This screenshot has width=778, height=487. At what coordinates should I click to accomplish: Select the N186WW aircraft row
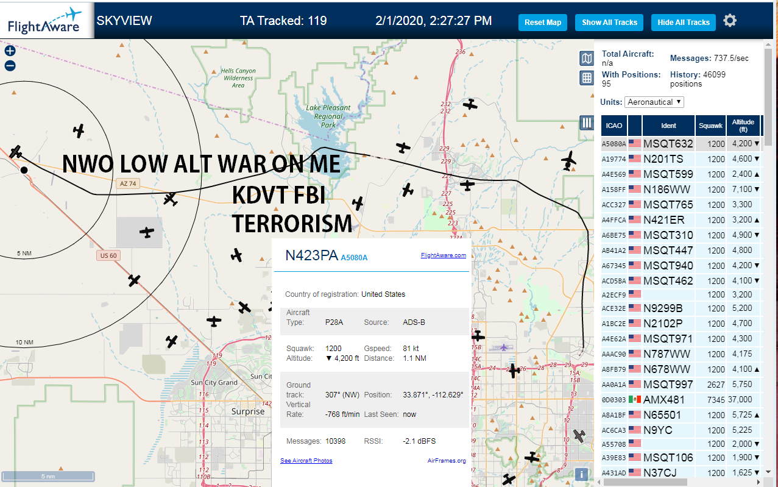click(681, 190)
